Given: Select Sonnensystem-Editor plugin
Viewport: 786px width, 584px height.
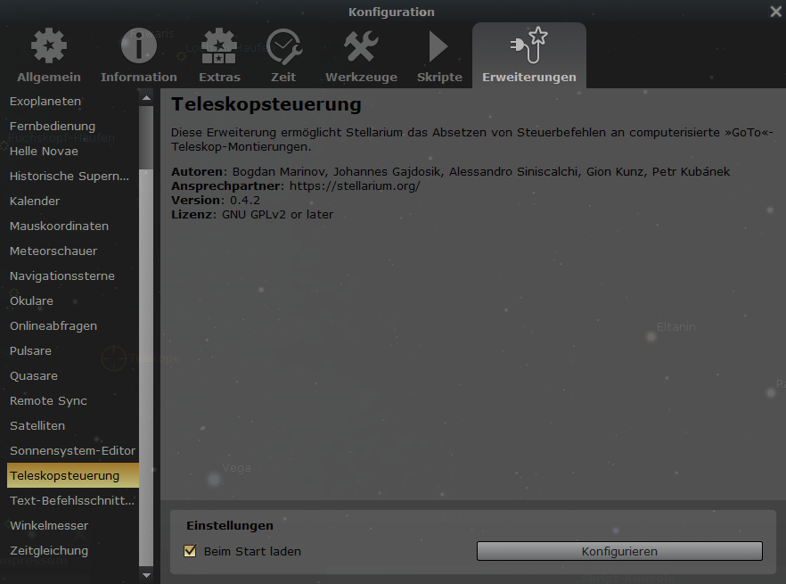Looking at the screenshot, I should coord(73,451).
